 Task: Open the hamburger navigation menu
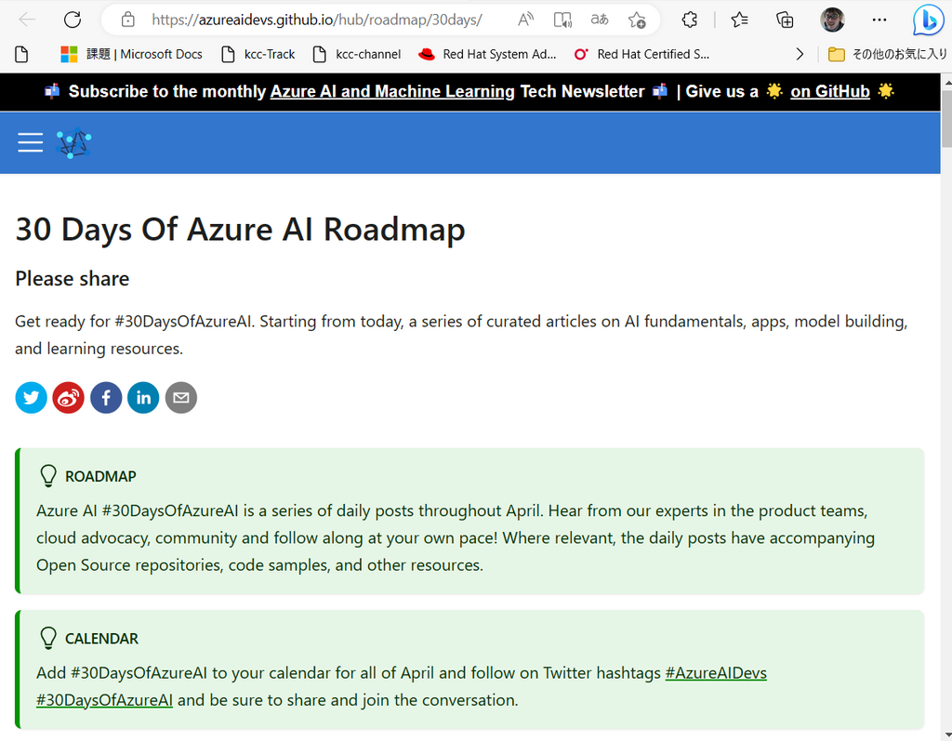(30, 142)
